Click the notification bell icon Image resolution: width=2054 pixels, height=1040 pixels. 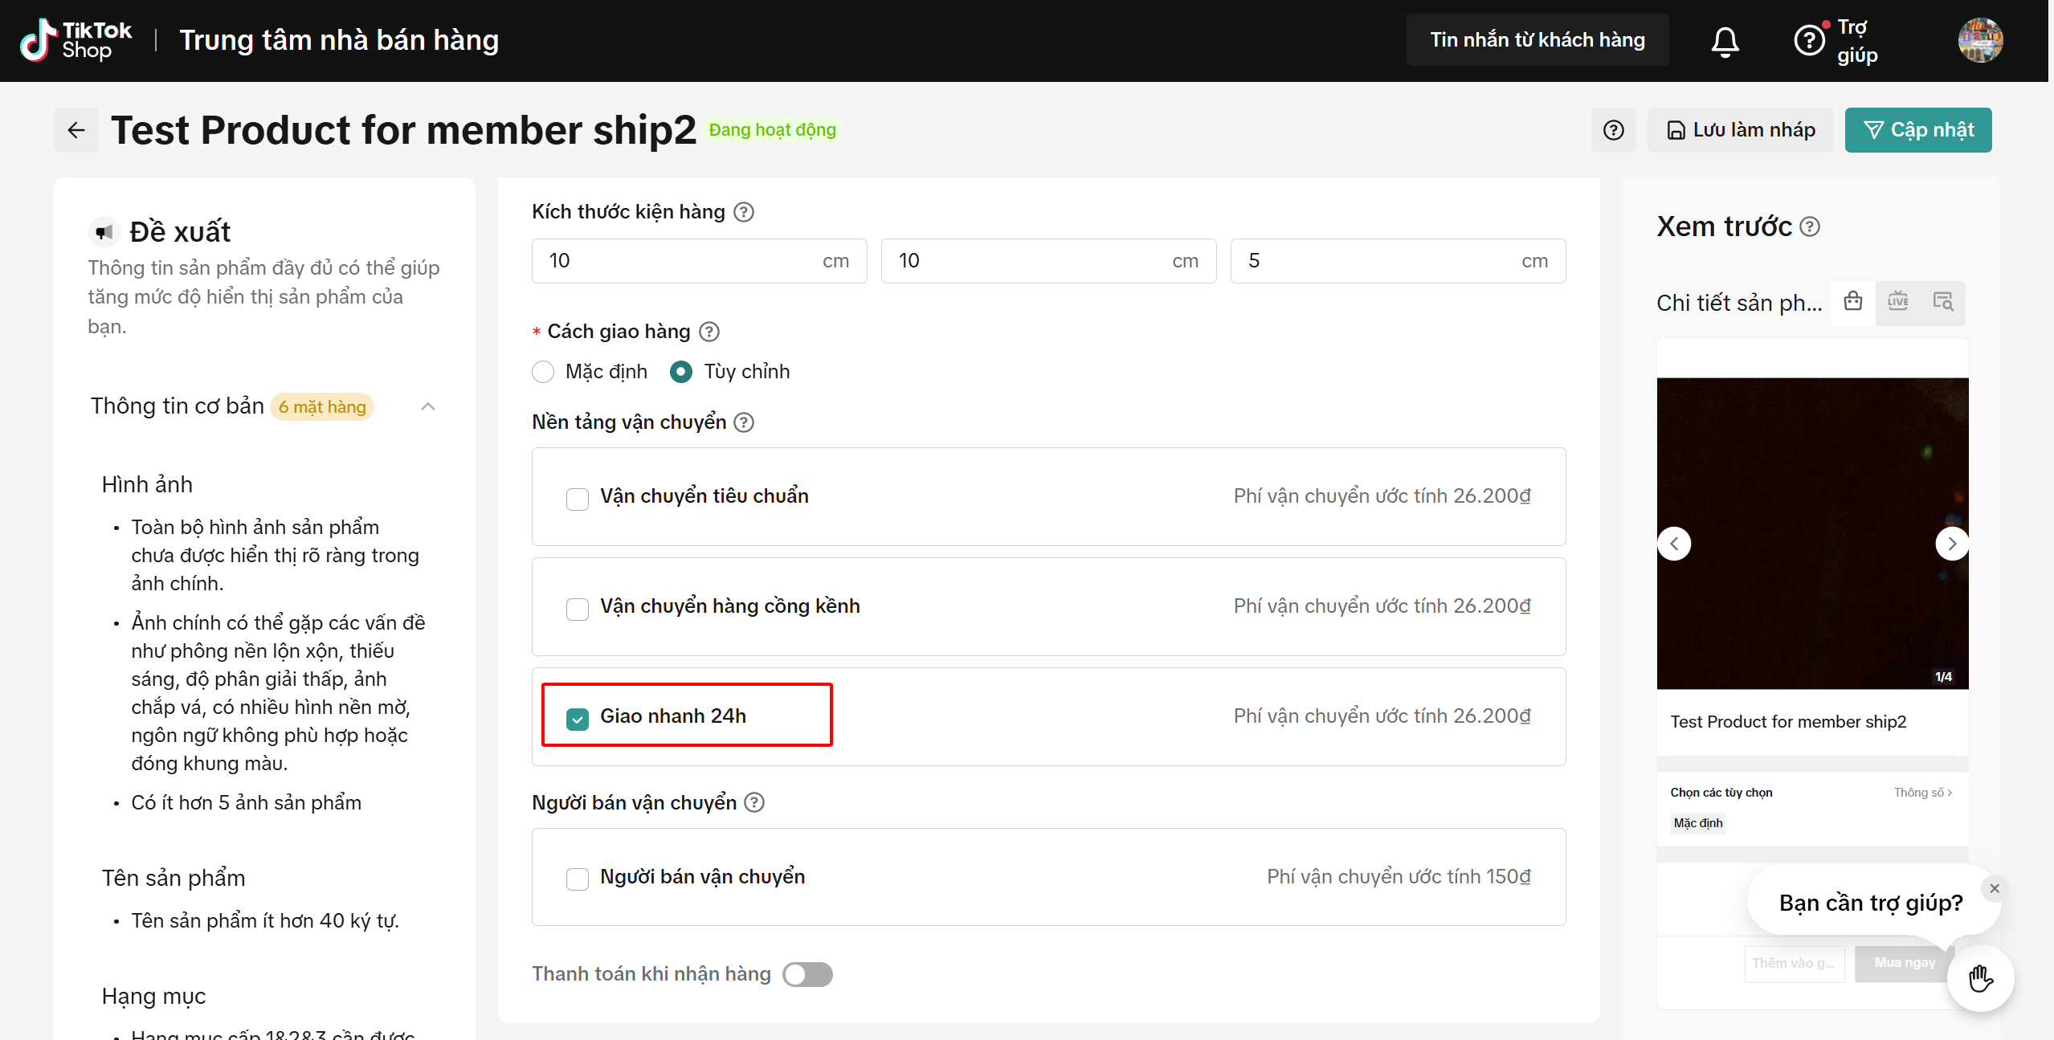[x=1724, y=41]
